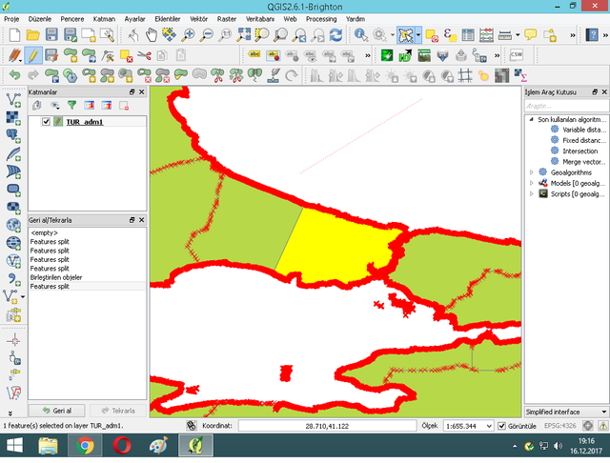The width and height of the screenshot is (610, 463).
Task: Click the Add Raster Layer checkerboard icon
Action: [13, 118]
